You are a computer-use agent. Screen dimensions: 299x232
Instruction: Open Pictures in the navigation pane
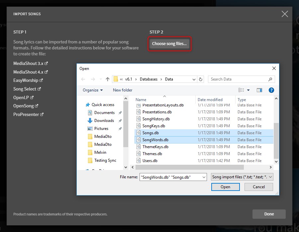(x=98, y=129)
